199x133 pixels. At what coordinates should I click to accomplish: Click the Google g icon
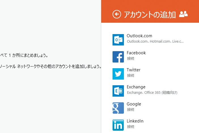click(118, 108)
